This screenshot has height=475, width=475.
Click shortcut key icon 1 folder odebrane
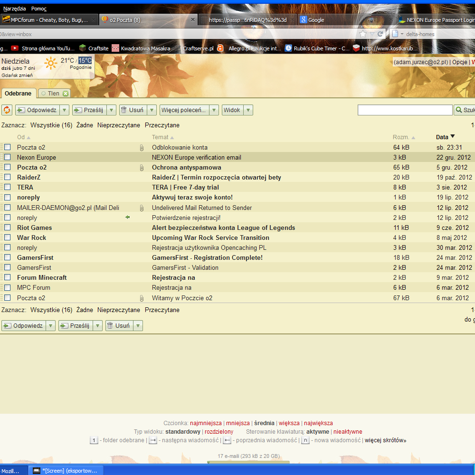[x=94, y=440]
